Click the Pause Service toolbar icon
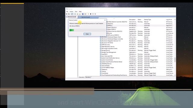 point(93,14)
